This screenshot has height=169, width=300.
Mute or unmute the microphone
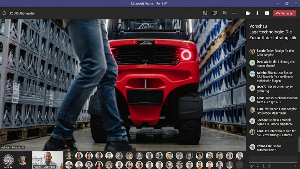coord(257,13)
